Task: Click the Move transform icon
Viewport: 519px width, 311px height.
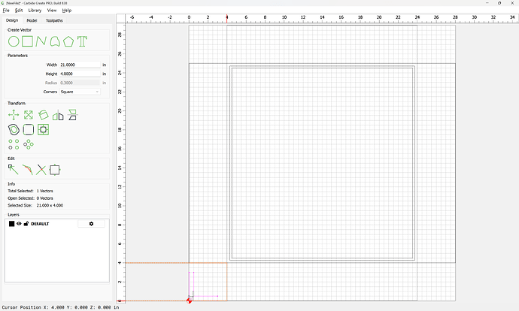Action: [14, 115]
